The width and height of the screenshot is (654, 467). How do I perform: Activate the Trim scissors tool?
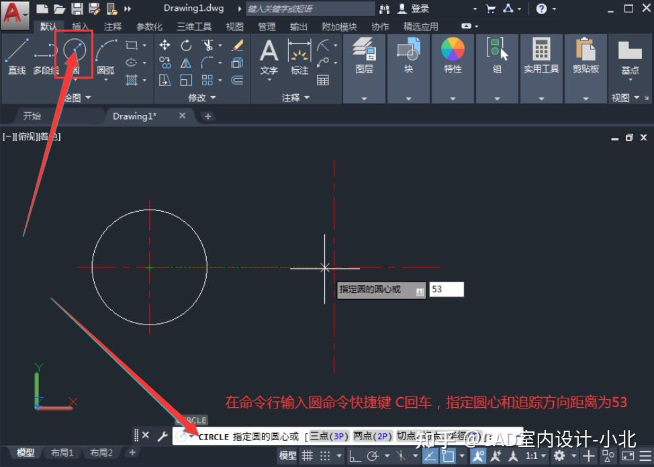pyautogui.click(x=207, y=45)
